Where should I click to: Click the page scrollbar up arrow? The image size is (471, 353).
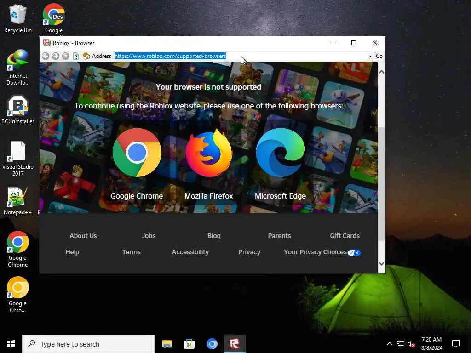tap(381, 72)
